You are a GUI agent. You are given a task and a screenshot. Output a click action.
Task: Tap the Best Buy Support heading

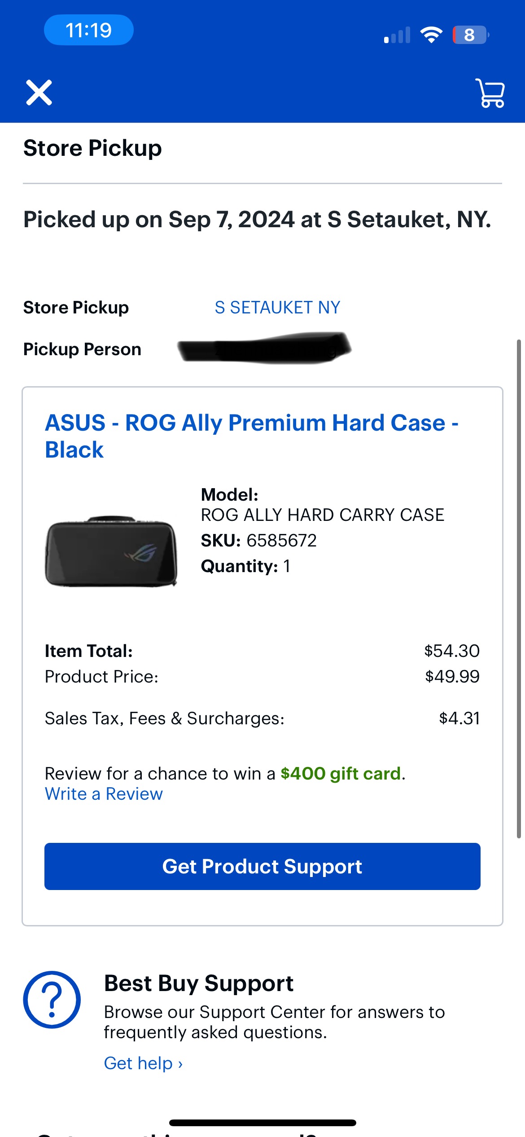pos(198,983)
